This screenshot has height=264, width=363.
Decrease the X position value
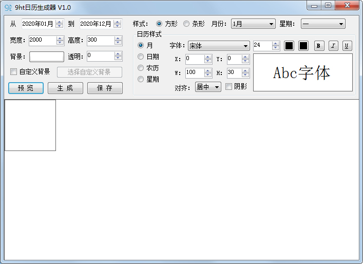point(208,61)
